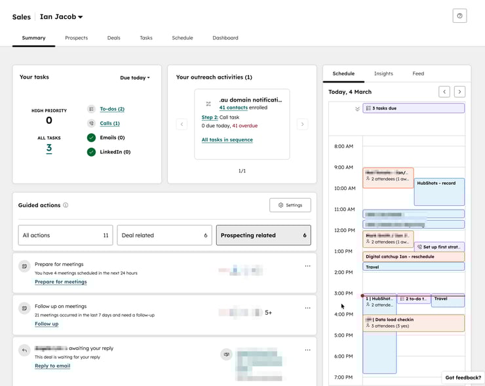Go to previous day in schedule

coord(444,92)
